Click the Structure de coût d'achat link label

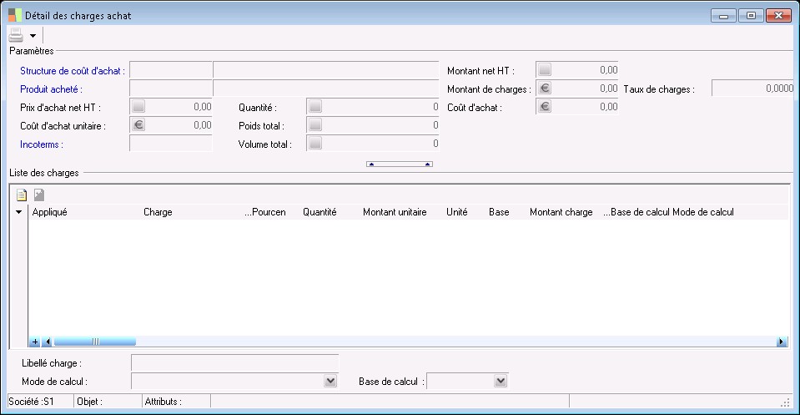click(73, 71)
